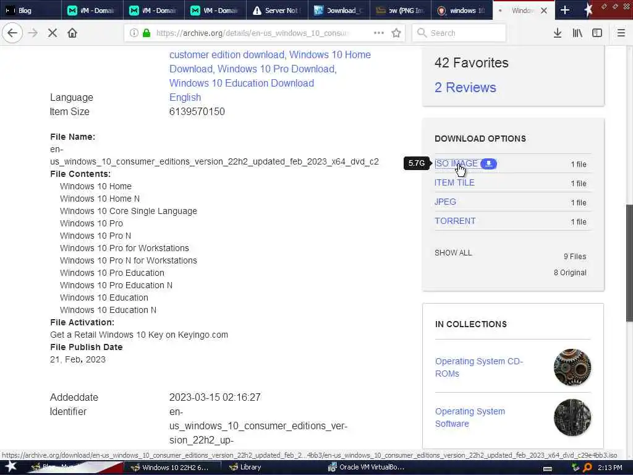
Task: Switch to the Blog tab
Action: click(31, 10)
